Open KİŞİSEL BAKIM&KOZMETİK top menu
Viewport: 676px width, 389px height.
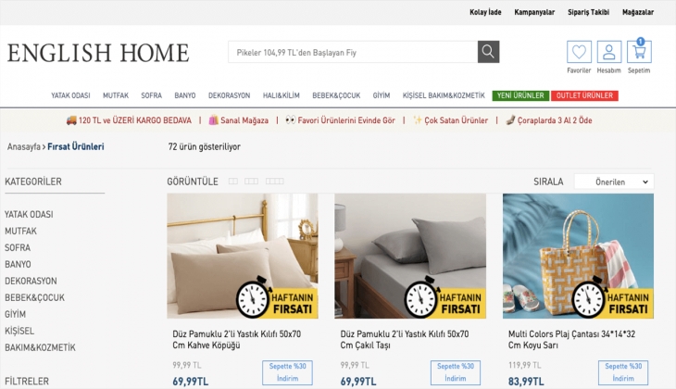[444, 95]
